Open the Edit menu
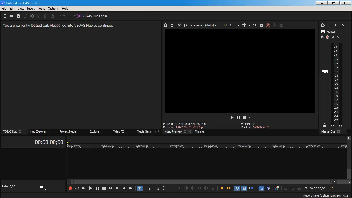The image size is (352, 198). pyautogui.click(x=12, y=9)
